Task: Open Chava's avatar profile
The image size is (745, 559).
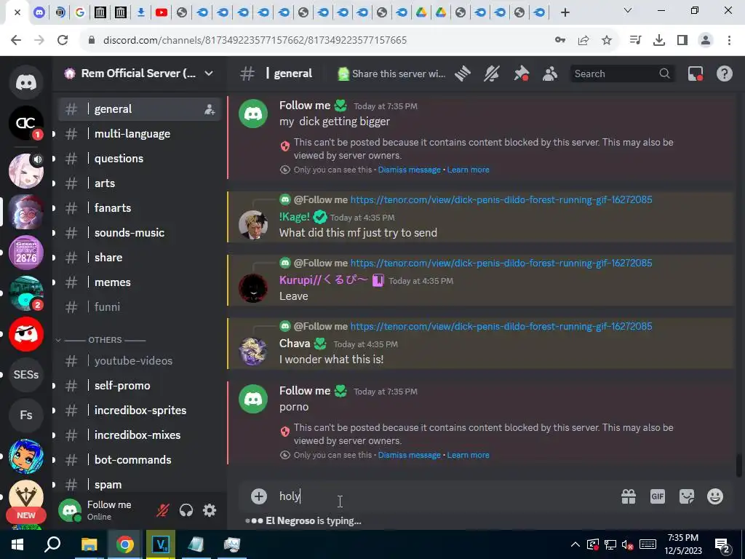Action: (252, 352)
